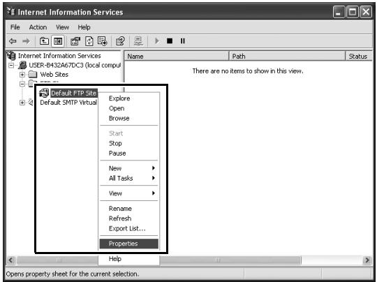The width and height of the screenshot is (377, 282).
Task: Click the Refresh toolbar icon
Action: [89, 41]
